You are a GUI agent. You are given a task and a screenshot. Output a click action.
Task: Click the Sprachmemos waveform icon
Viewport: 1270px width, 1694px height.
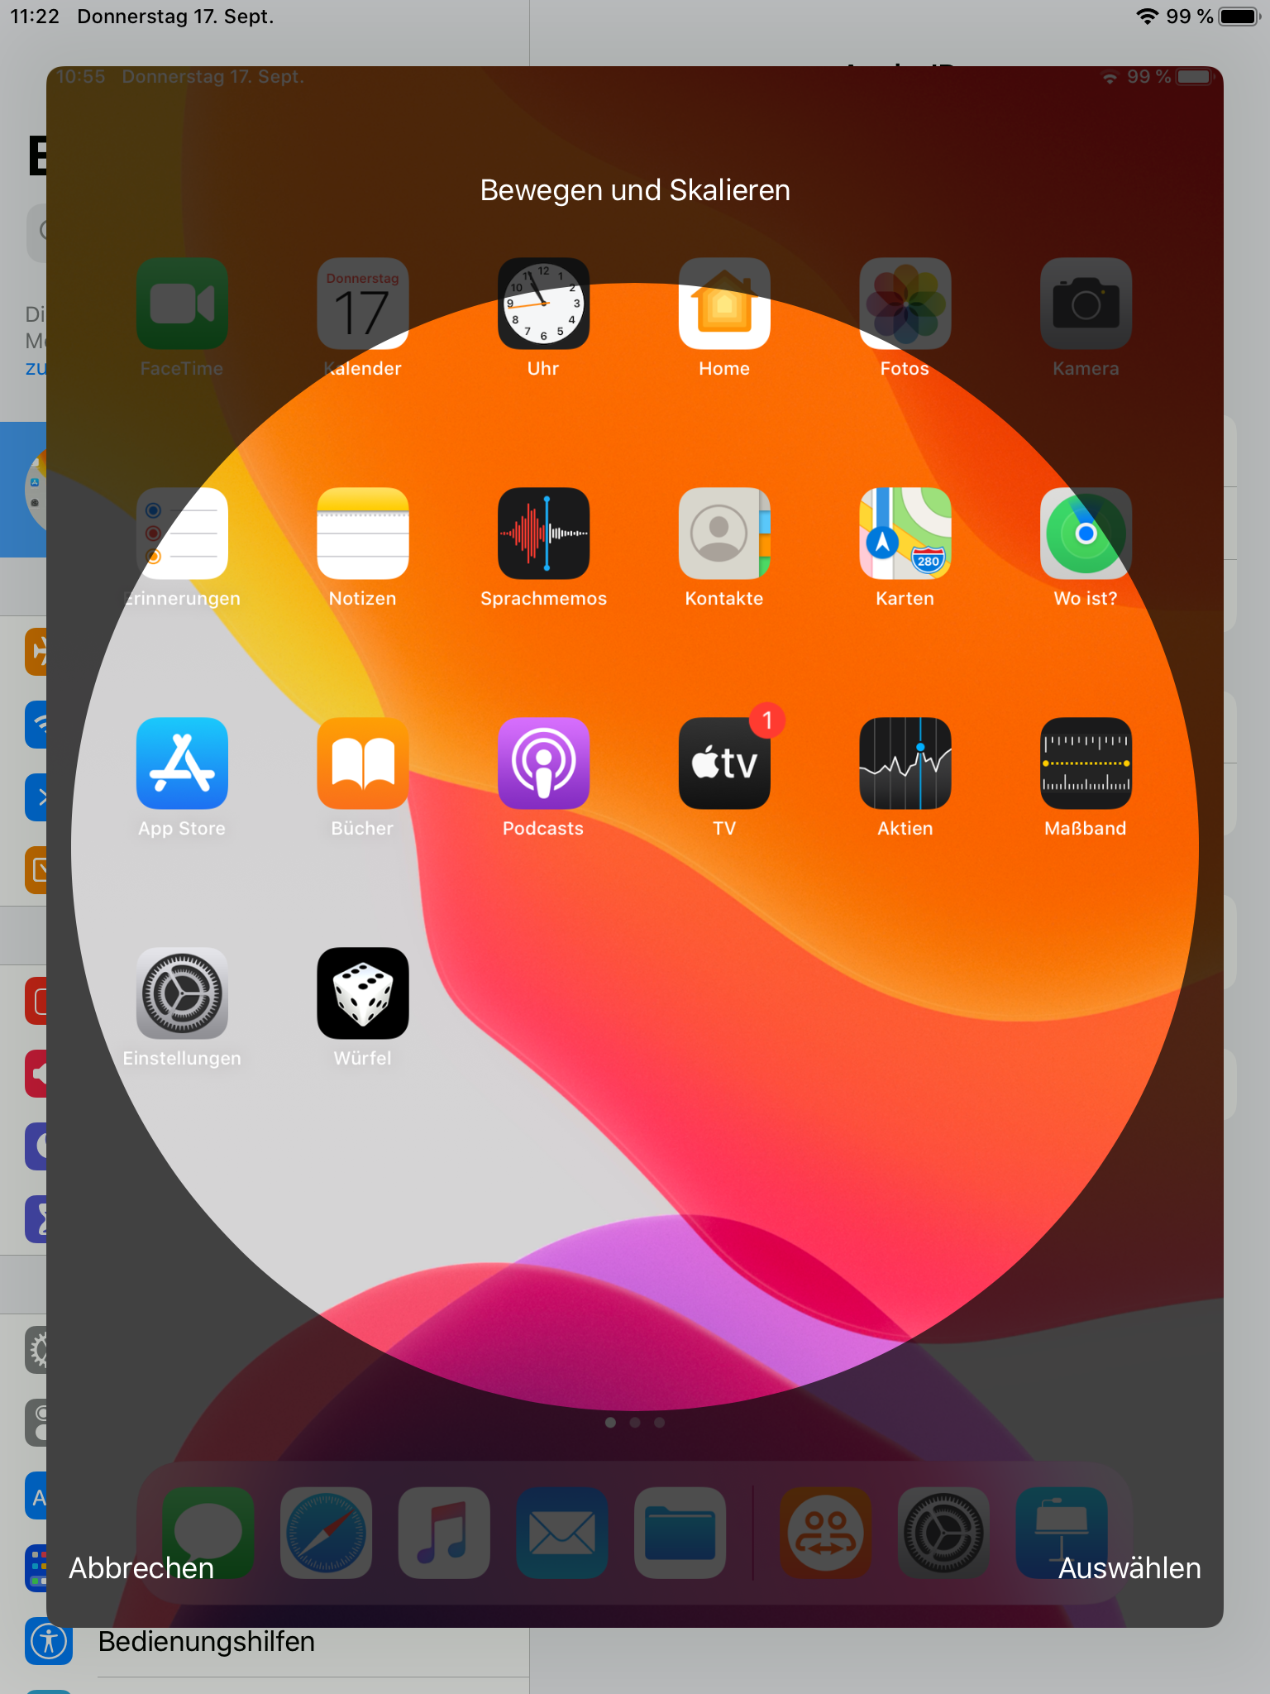(x=543, y=534)
